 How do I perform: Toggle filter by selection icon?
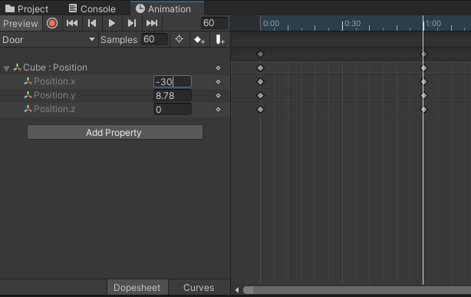(x=180, y=39)
